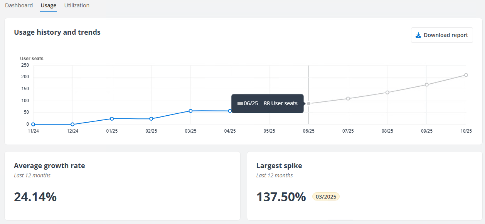
Task: Select the currently active Usage tab
Action: pos(48,5)
